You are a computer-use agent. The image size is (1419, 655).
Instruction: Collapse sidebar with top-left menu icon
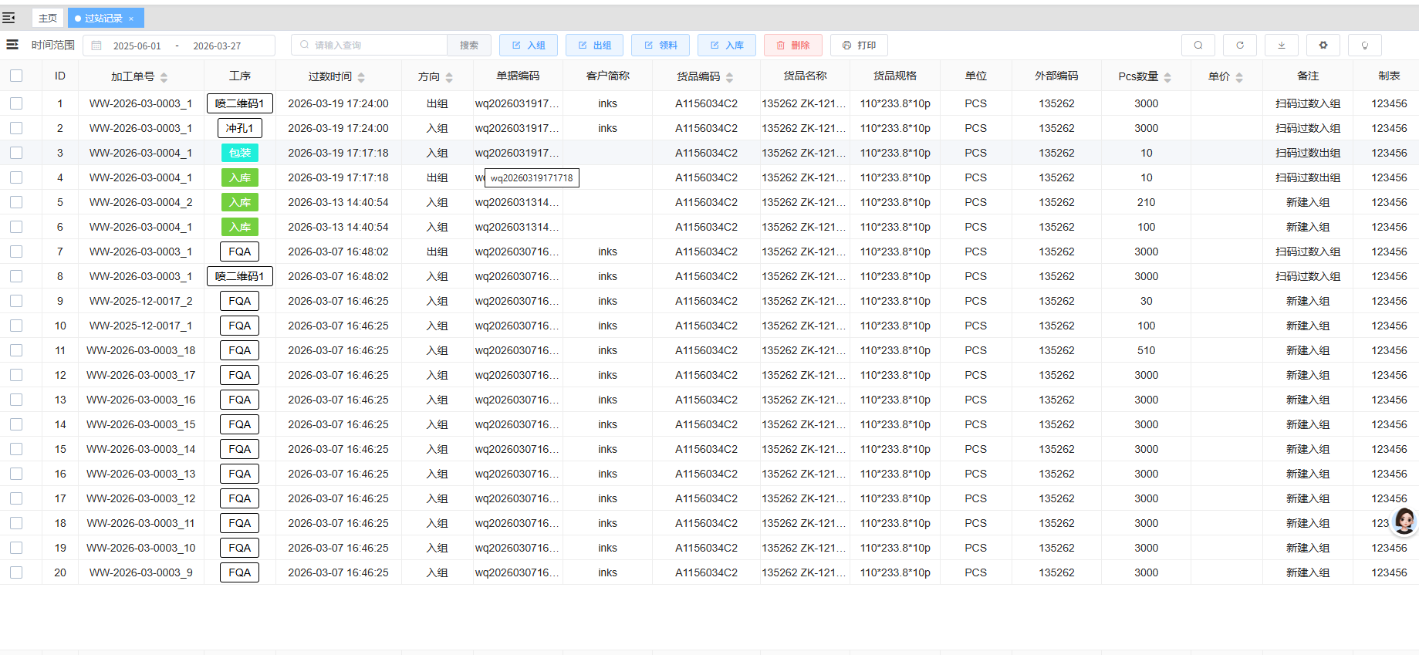(x=9, y=18)
